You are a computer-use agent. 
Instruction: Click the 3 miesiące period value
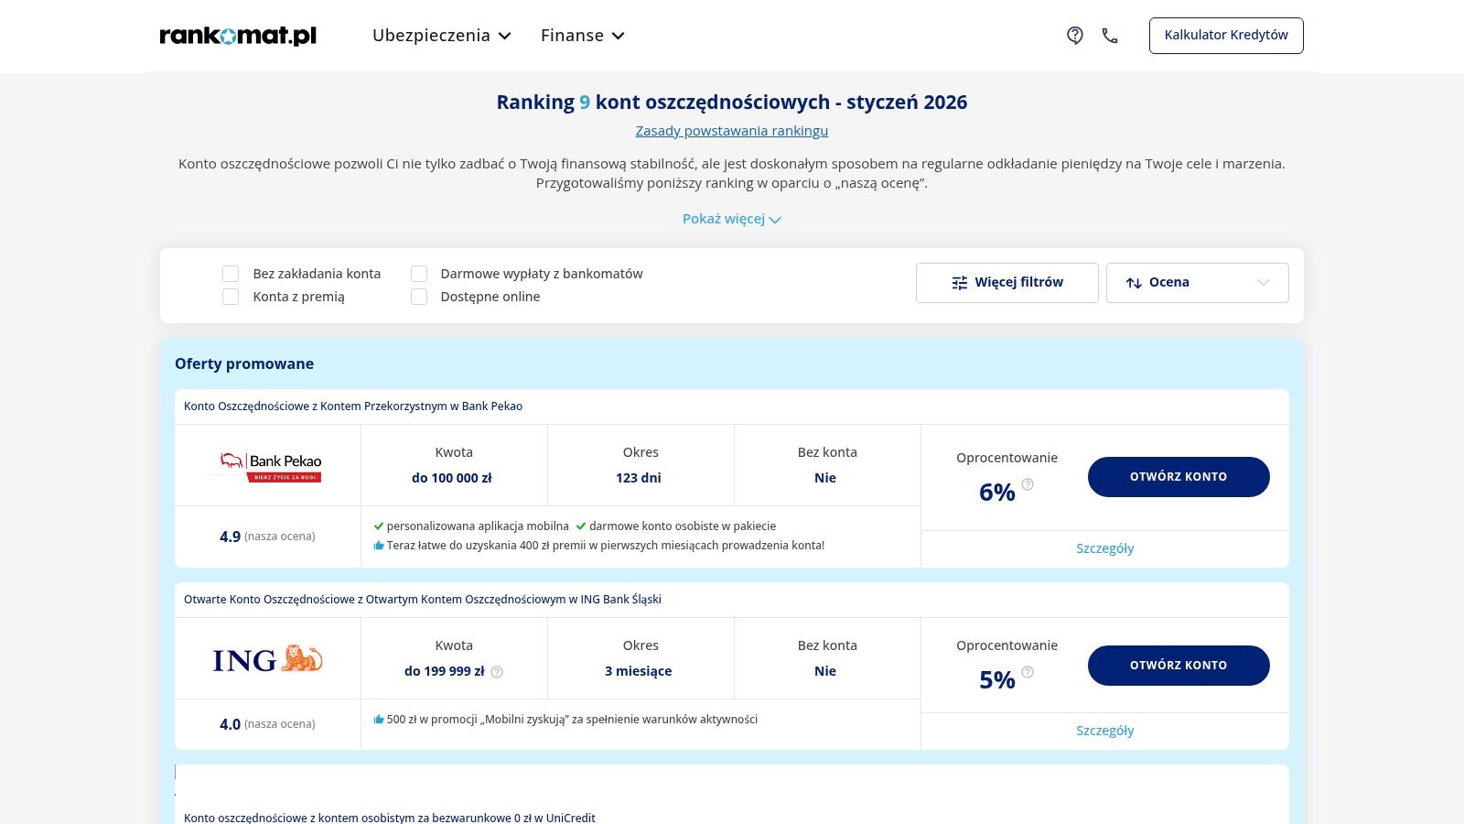pos(639,671)
